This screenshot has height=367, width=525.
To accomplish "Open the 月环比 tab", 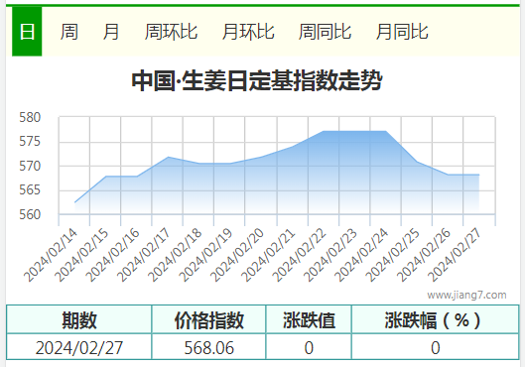I will click(x=248, y=32).
